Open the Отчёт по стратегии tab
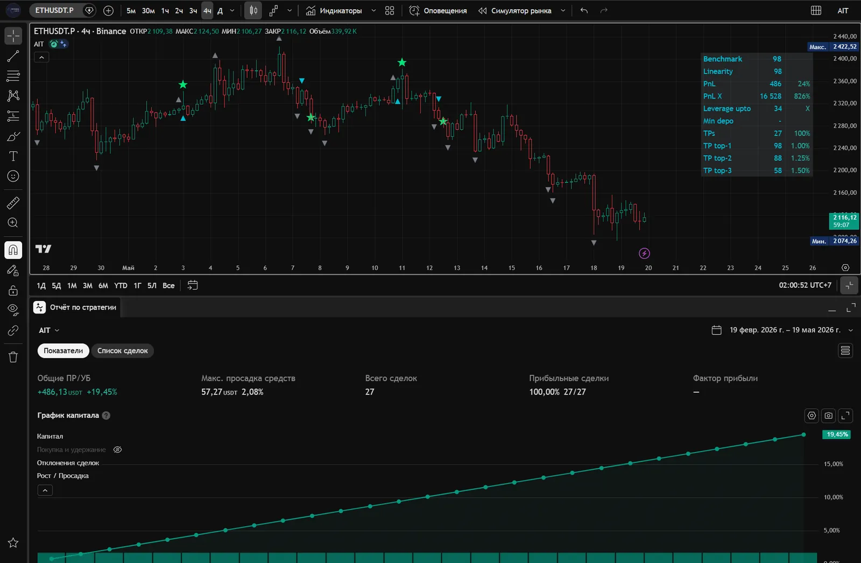The height and width of the screenshot is (563, 861). pyautogui.click(x=75, y=307)
